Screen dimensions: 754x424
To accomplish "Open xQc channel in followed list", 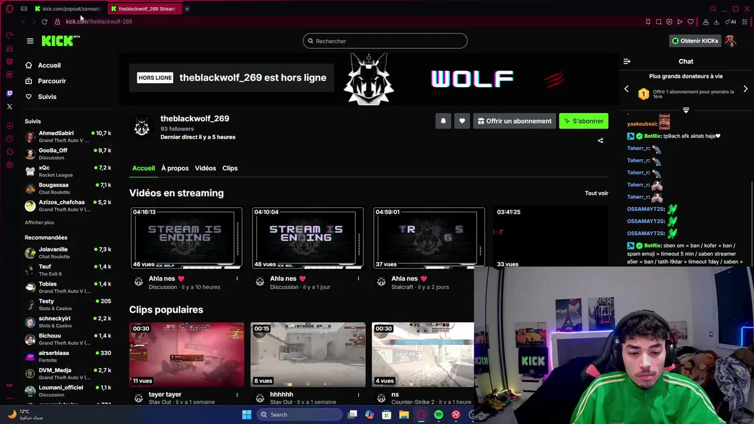I will (x=68, y=171).
